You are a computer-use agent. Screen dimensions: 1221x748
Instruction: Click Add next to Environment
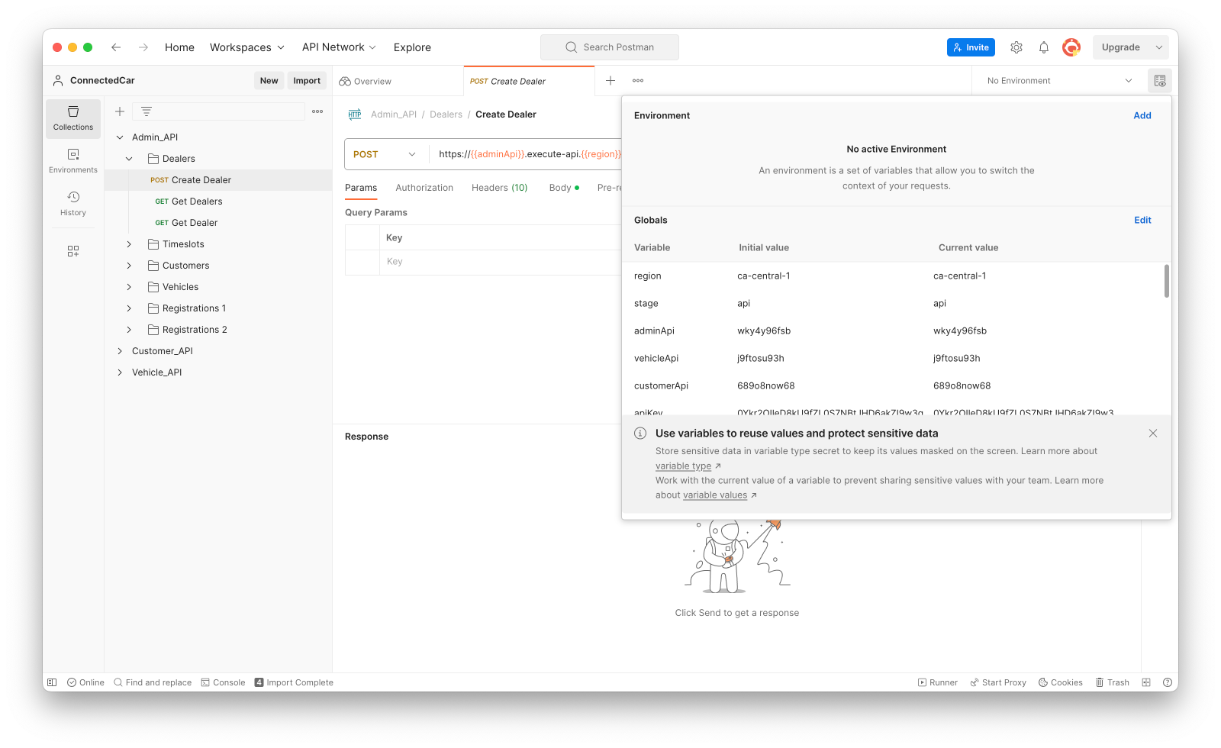tap(1142, 116)
